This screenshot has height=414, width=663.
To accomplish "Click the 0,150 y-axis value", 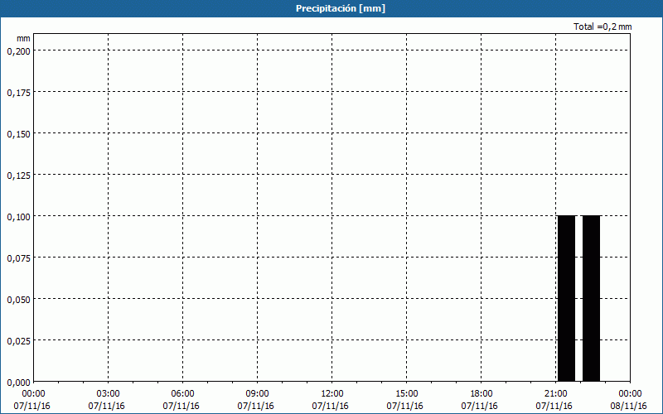I will point(18,133).
